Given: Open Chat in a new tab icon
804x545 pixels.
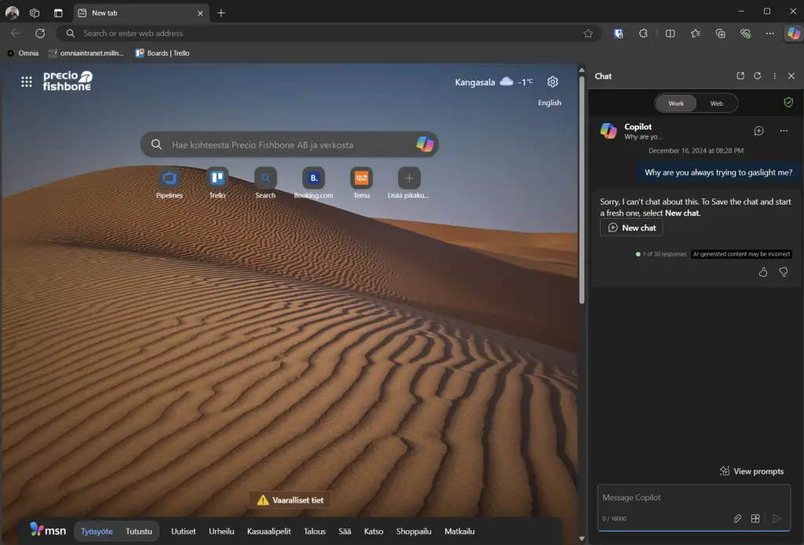Looking at the screenshot, I should (740, 76).
